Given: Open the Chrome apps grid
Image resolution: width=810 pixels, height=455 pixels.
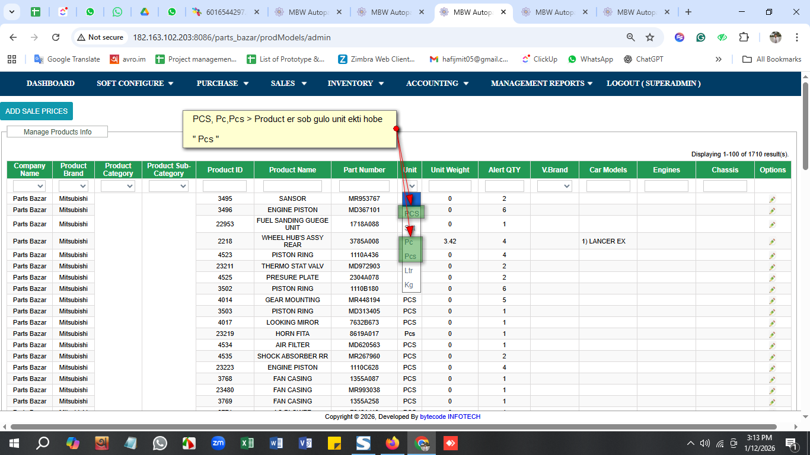Looking at the screenshot, I should click(x=11, y=59).
